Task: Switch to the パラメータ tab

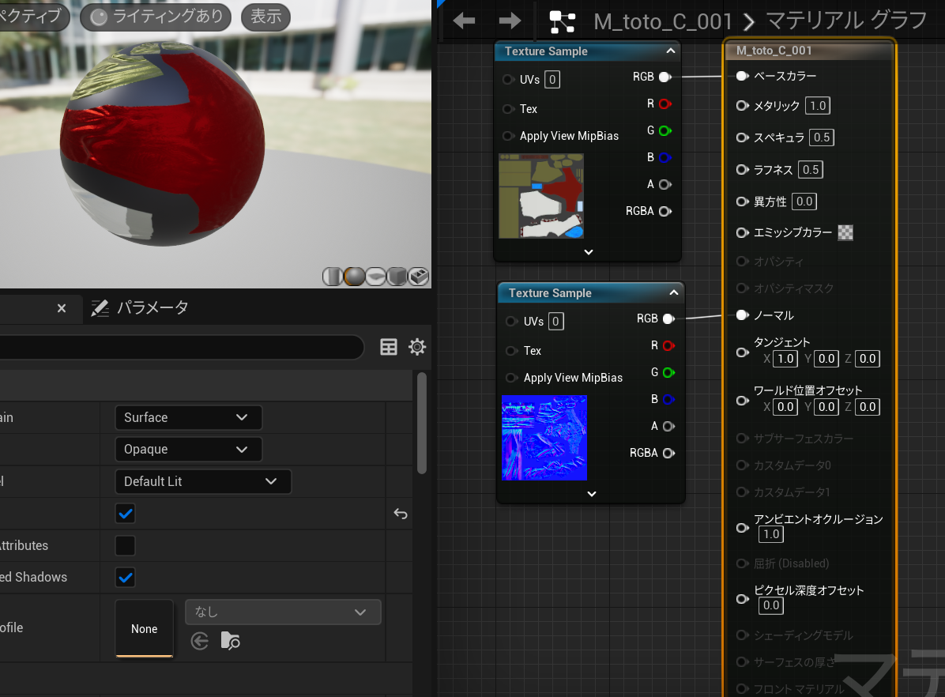Action: [x=140, y=308]
